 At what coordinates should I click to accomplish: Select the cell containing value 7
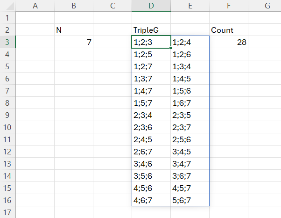click(x=73, y=42)
